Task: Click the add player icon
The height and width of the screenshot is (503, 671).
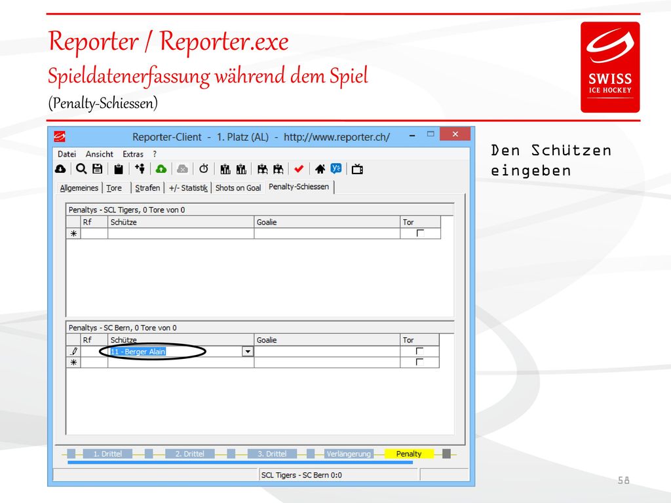Action: pyautogui.click(x=140, y=168)
